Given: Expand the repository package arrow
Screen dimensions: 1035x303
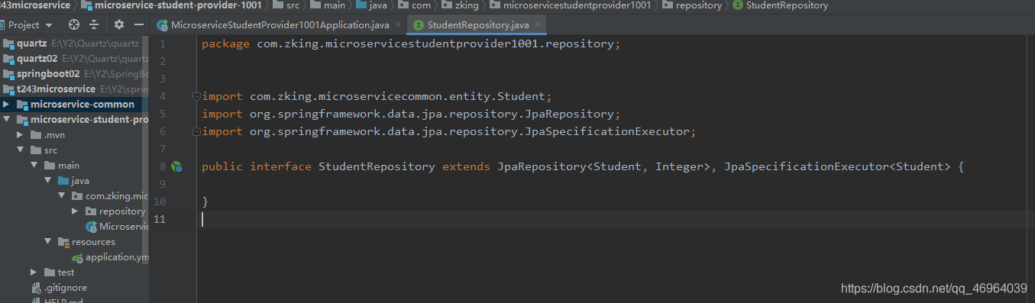Looking at the screenshot, I should [x=75, y=211].
